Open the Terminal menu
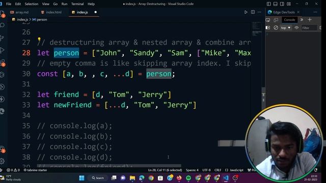The width and height of the screenshot is (326, 183). [x=77, y=4]
